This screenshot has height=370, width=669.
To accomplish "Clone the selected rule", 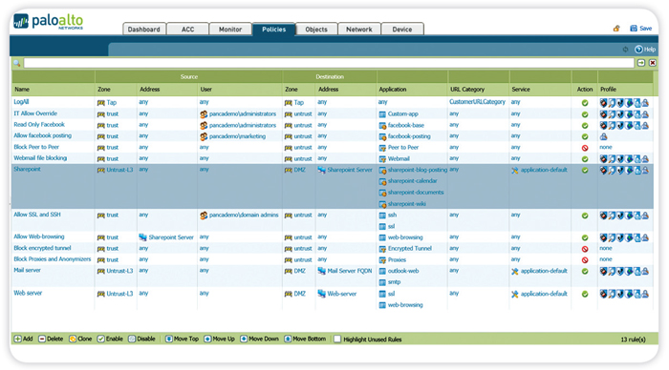I will click(x=80, y=339).
